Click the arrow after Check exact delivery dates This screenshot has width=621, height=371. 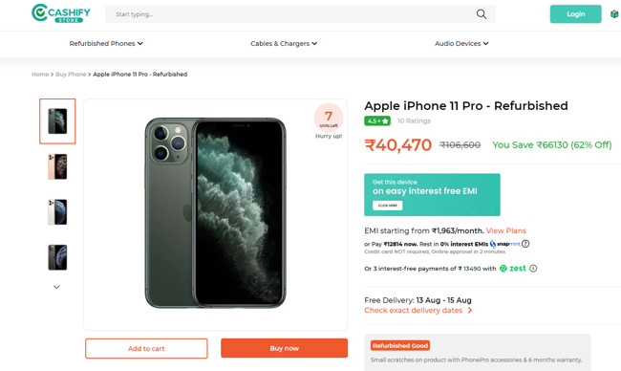pyautogui.click(x=470, y=311)
